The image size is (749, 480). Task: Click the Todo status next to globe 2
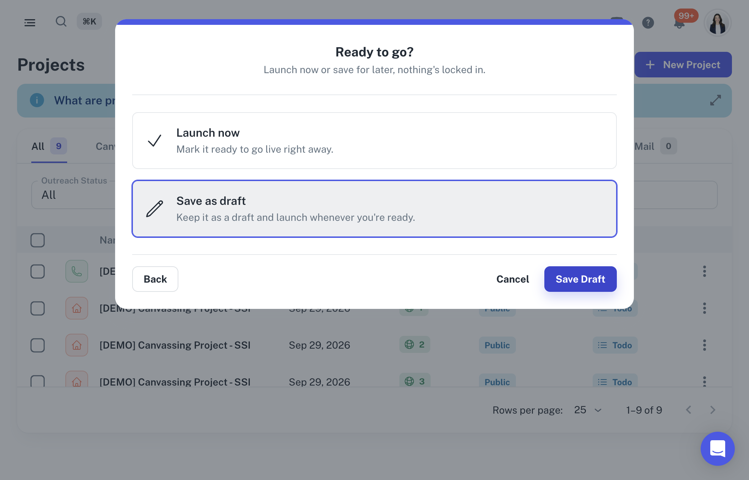pos(615,345)
